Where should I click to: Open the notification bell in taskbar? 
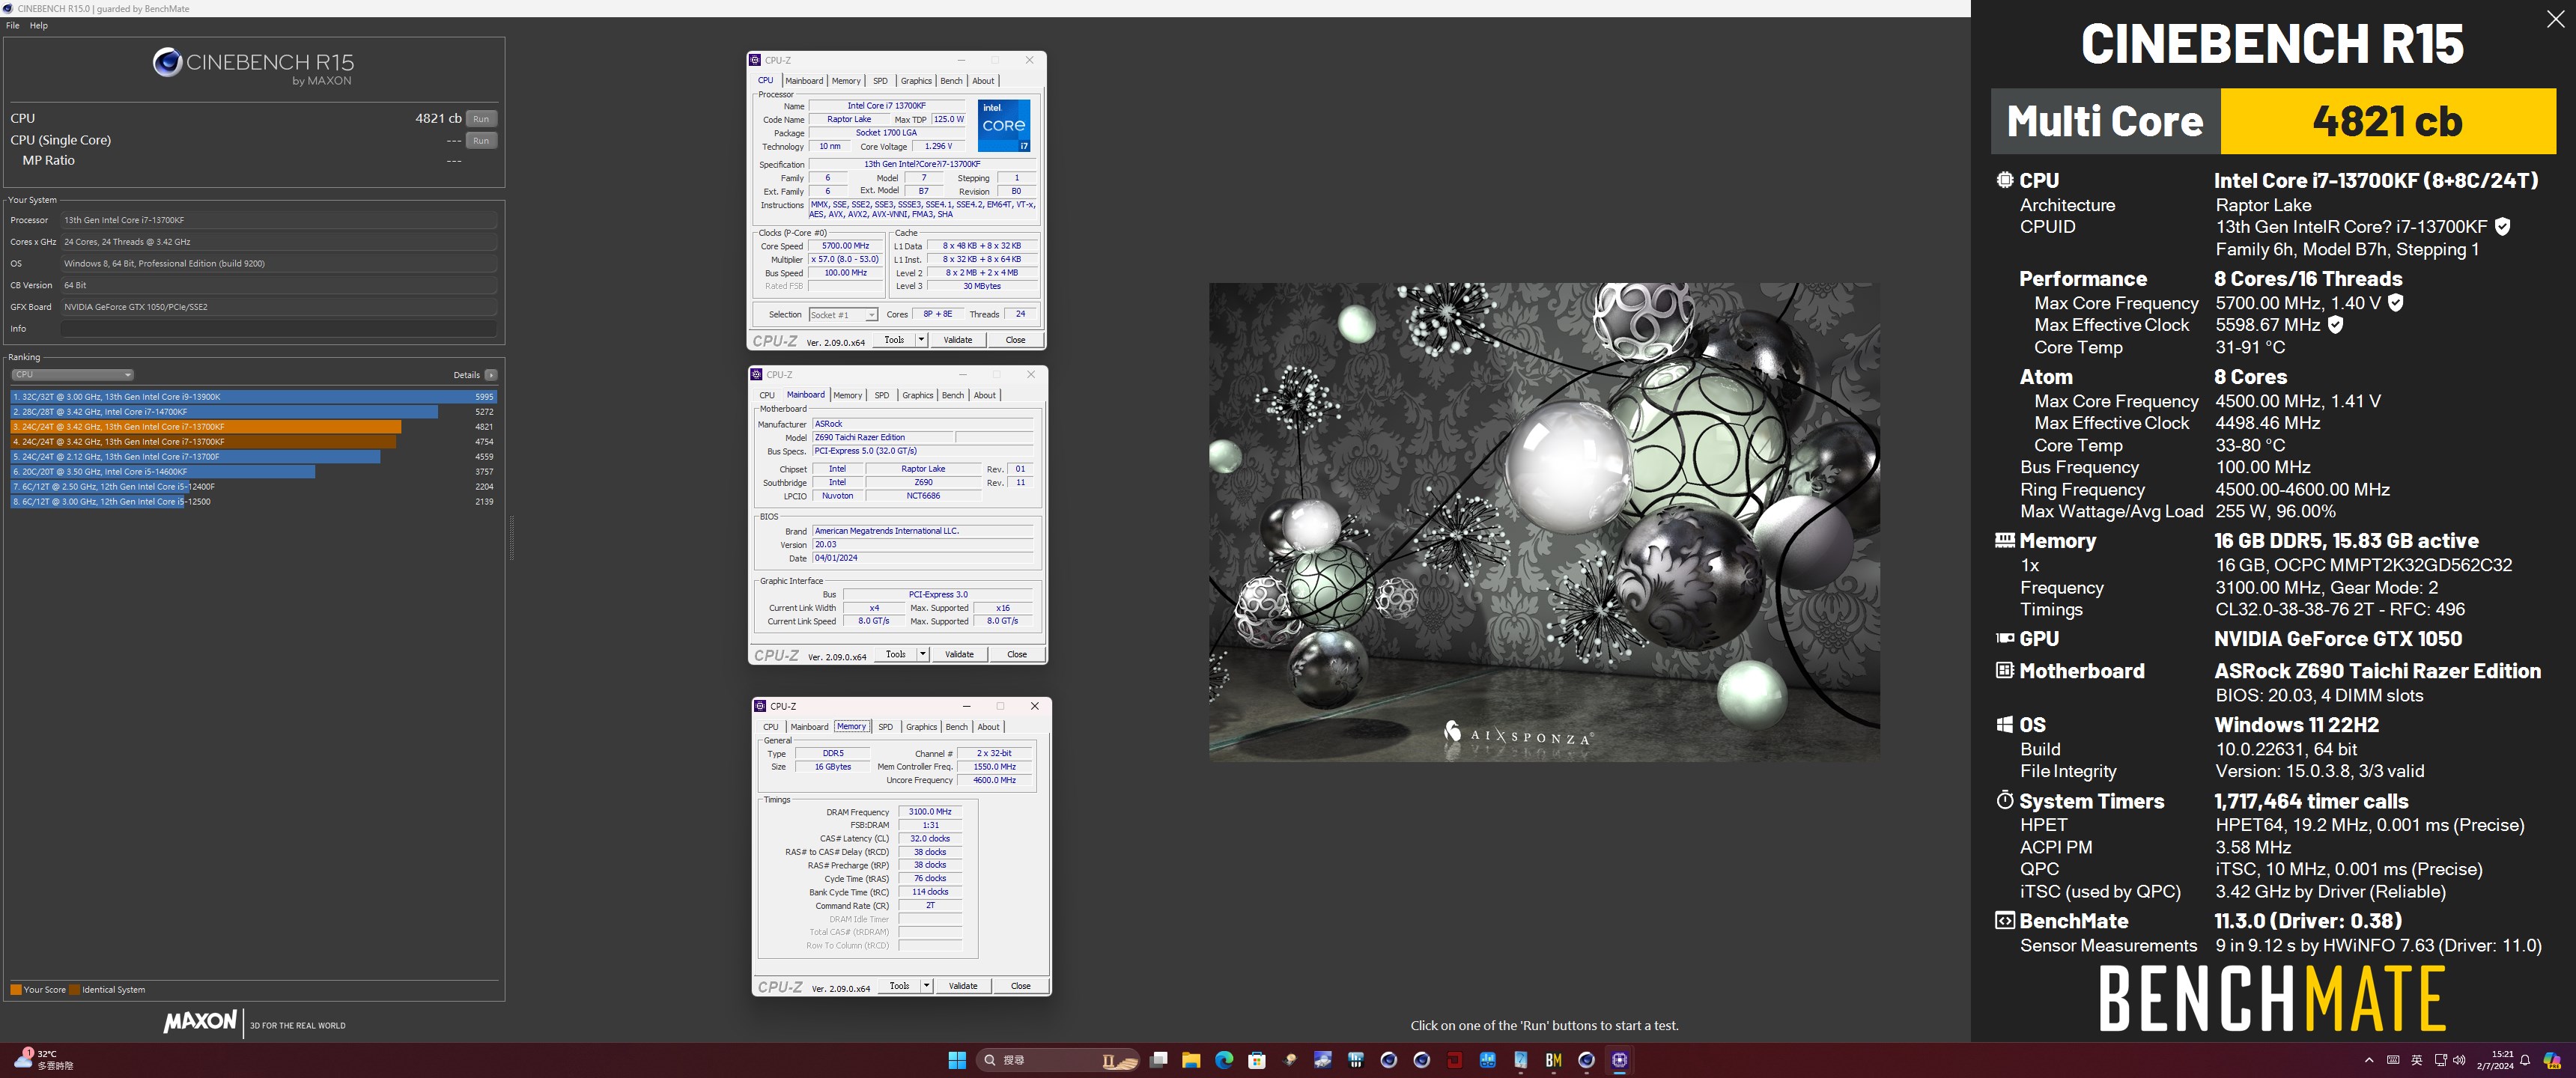[2525, 1060]
